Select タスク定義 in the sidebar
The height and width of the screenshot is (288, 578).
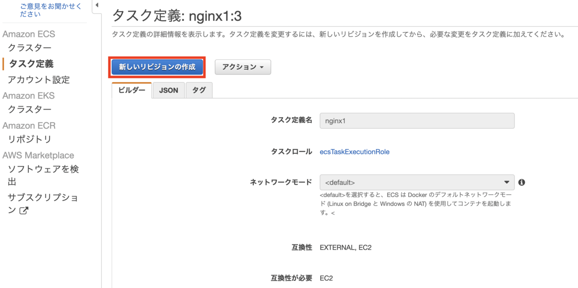[31, 63]
